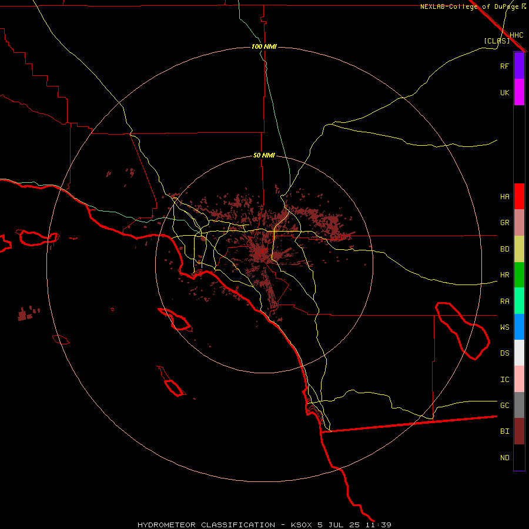
Task: Click the GR pink legend swatch
Action: [519, 223]
